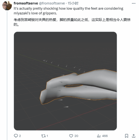Click the repost count showing 1
139x140 pixels.
(x=47, y=136)
